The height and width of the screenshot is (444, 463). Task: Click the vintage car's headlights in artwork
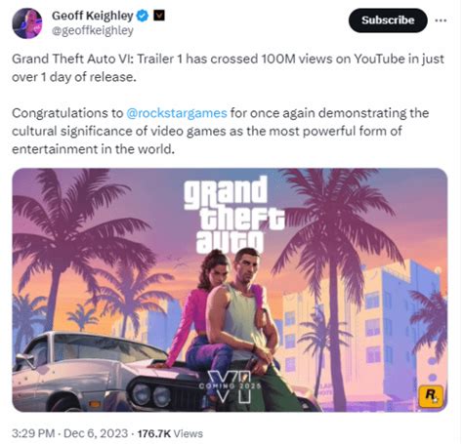152,395
